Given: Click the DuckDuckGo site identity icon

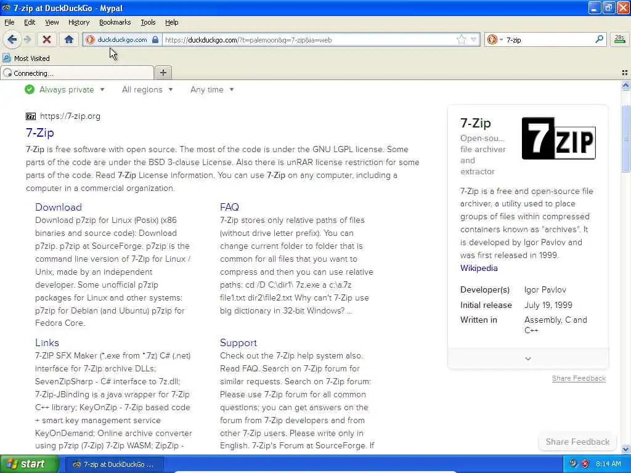Looking at the screenshot, I should (90, 40).
